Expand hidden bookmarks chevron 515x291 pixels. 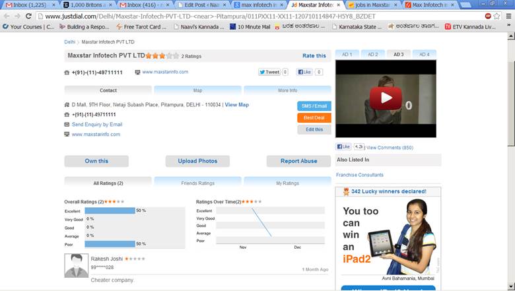pos(508,25)
